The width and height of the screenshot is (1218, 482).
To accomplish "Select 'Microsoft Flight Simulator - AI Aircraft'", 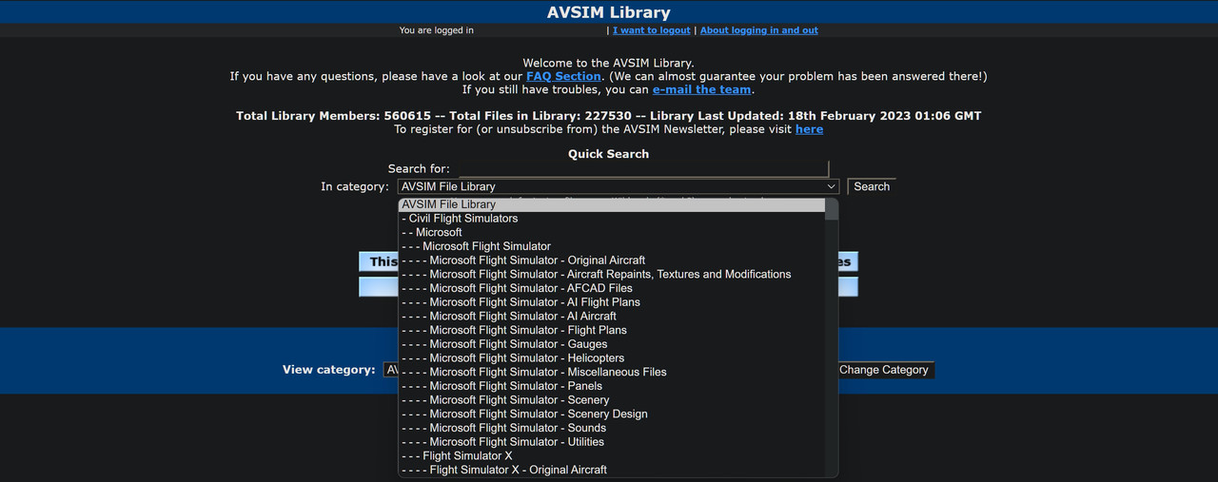I will 612,316.
